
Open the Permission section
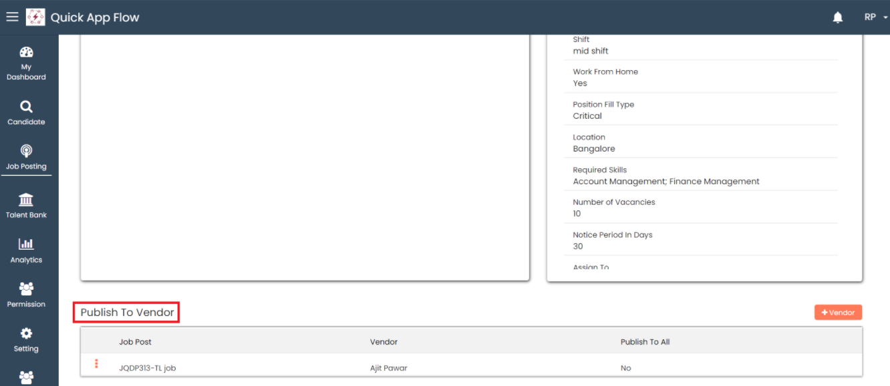coord(26,295)
